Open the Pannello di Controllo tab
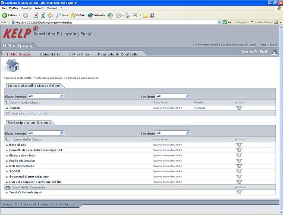This screenshot has height=215, width=283. pyautogui.click(x=118, y=55)
